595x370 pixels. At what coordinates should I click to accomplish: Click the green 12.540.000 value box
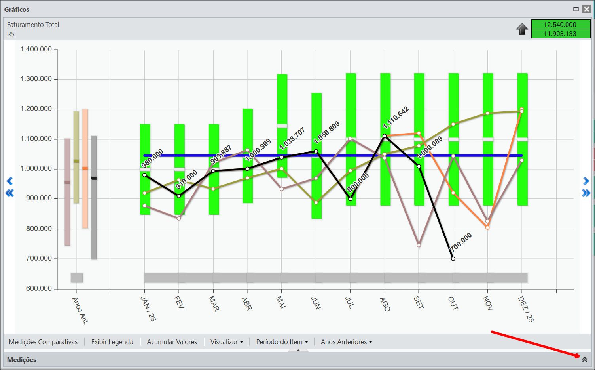pyautogui.click(x=560, y=25)
